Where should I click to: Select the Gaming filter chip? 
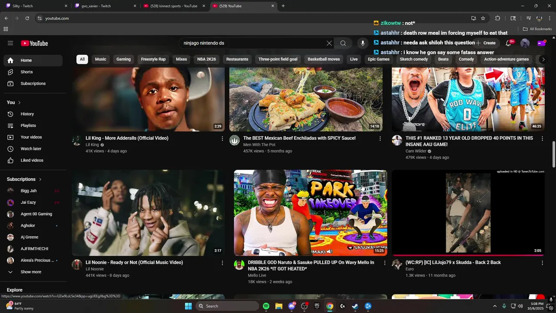[x=123, y=59]
